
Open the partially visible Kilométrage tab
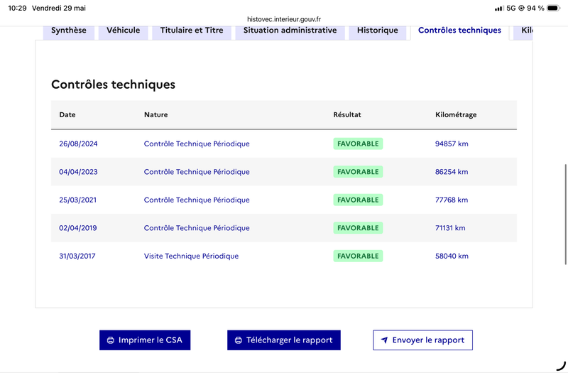(x=523, y=31)
